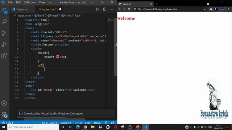Image resolution: width=232 pixels, height=130 pixels.
Task: Open Dropbox from the taskbar
Action: 100,127
